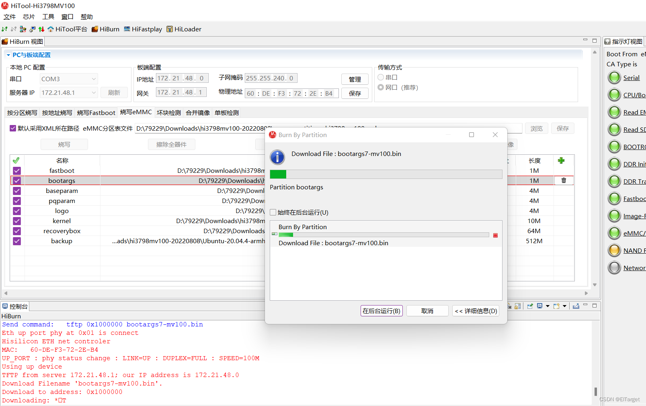Click the open new console icon
This screenshot has height=406, width=646.
tap(556, 306)
